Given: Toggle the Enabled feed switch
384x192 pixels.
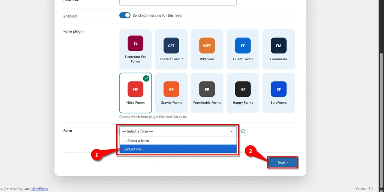Looking at the screenshot, I should pos(124,15).
